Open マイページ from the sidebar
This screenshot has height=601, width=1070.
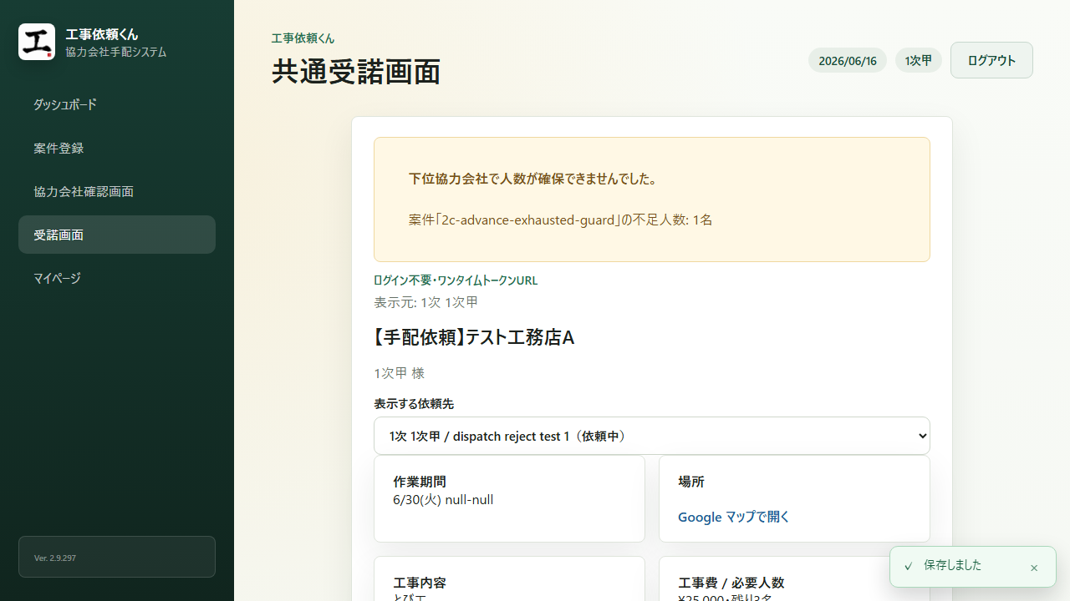[x=117, y=278]
